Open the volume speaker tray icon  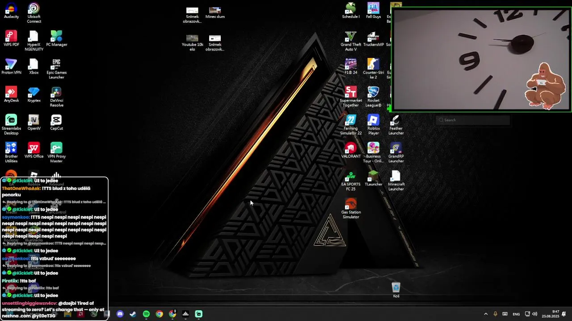coord(535,314)
